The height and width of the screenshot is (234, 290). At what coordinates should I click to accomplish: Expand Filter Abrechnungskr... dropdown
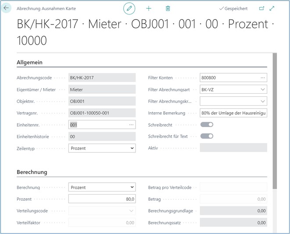point(262,101)
